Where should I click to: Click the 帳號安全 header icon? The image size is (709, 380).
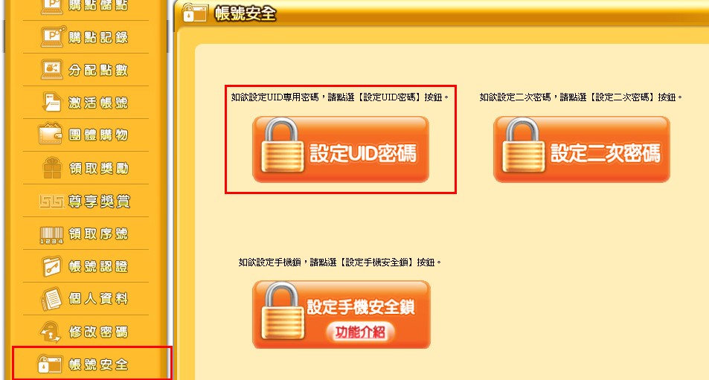[195, 13]
